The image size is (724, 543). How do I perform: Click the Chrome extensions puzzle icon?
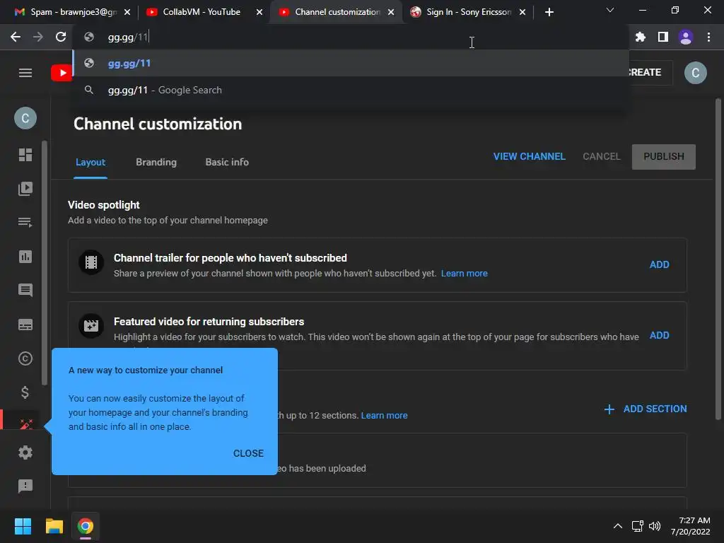640,37
